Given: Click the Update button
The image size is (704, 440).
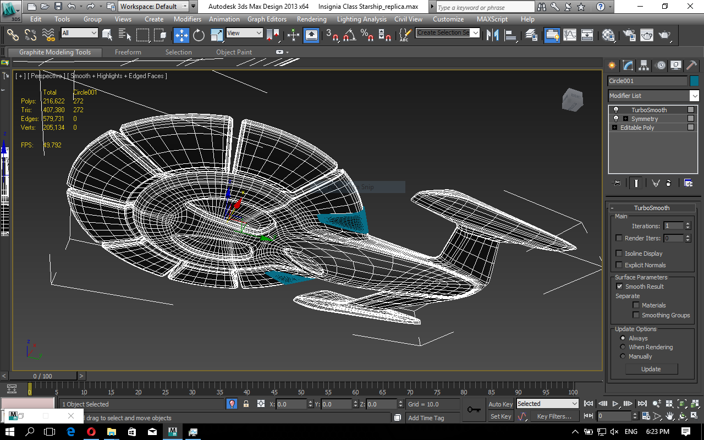Looking at the screenshot, I should pos(651,369).
